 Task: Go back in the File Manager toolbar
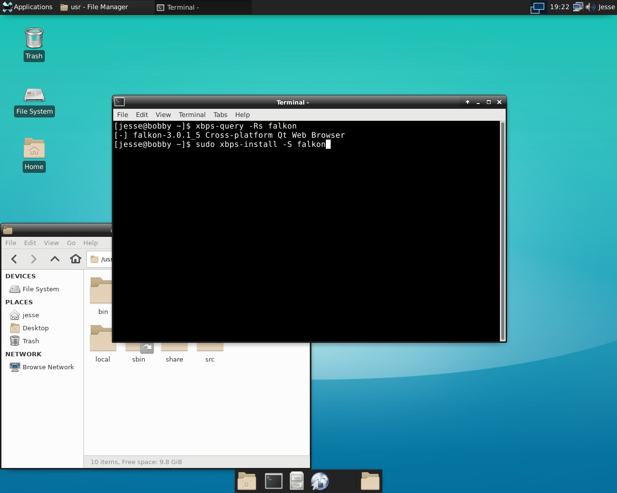(x=14, y=259)
